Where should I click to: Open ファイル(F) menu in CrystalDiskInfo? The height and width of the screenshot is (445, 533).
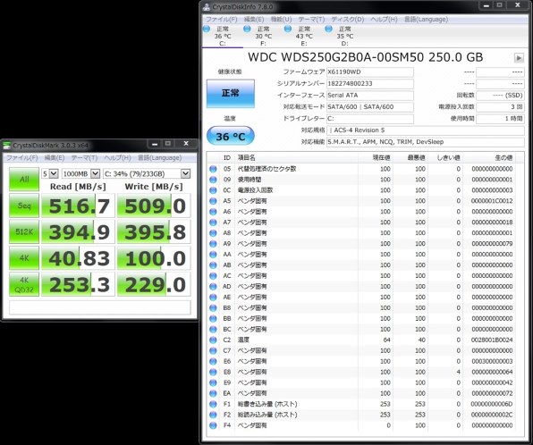coord(222,20)
